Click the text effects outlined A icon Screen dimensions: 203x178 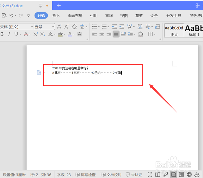[51, 34]
